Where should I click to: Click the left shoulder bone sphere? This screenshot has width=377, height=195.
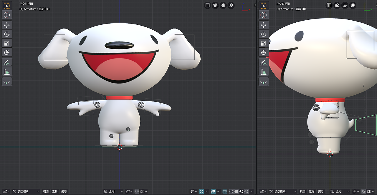pos(97,105)
